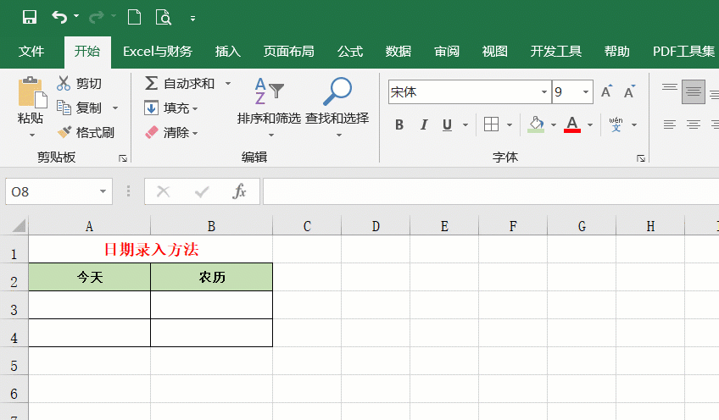
Task: Toggle Italic formatting
Action: [x=423, y=125]
